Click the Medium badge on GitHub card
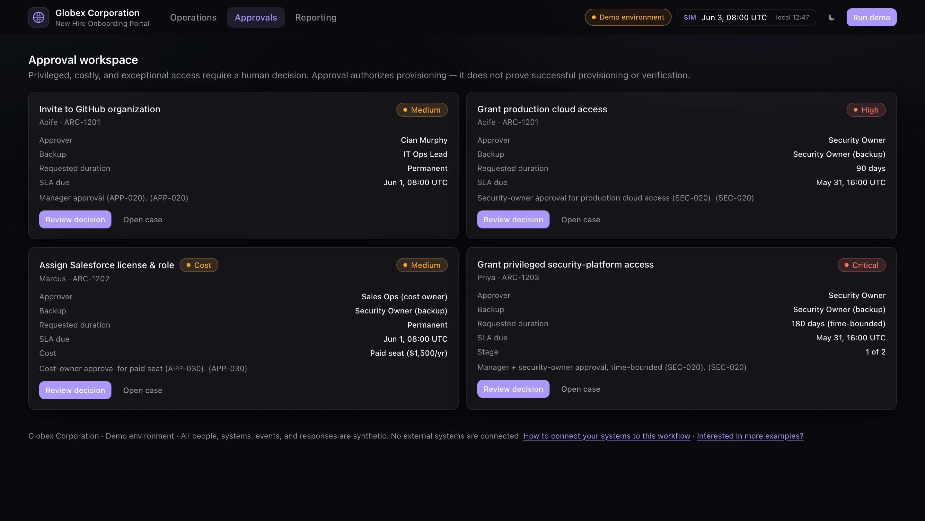 [422, 110]
